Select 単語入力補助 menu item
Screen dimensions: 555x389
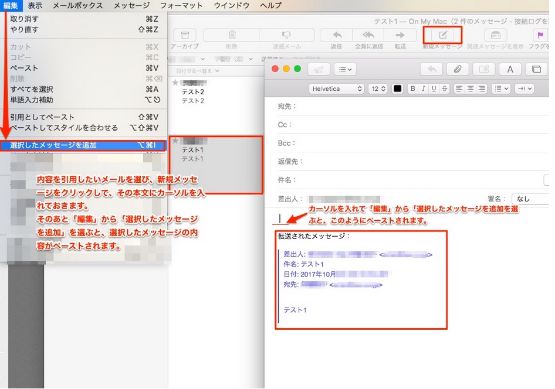(x=83, y=100)
